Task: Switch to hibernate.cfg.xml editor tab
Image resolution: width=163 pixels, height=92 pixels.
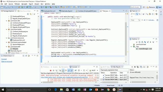Action: point(66,11)
